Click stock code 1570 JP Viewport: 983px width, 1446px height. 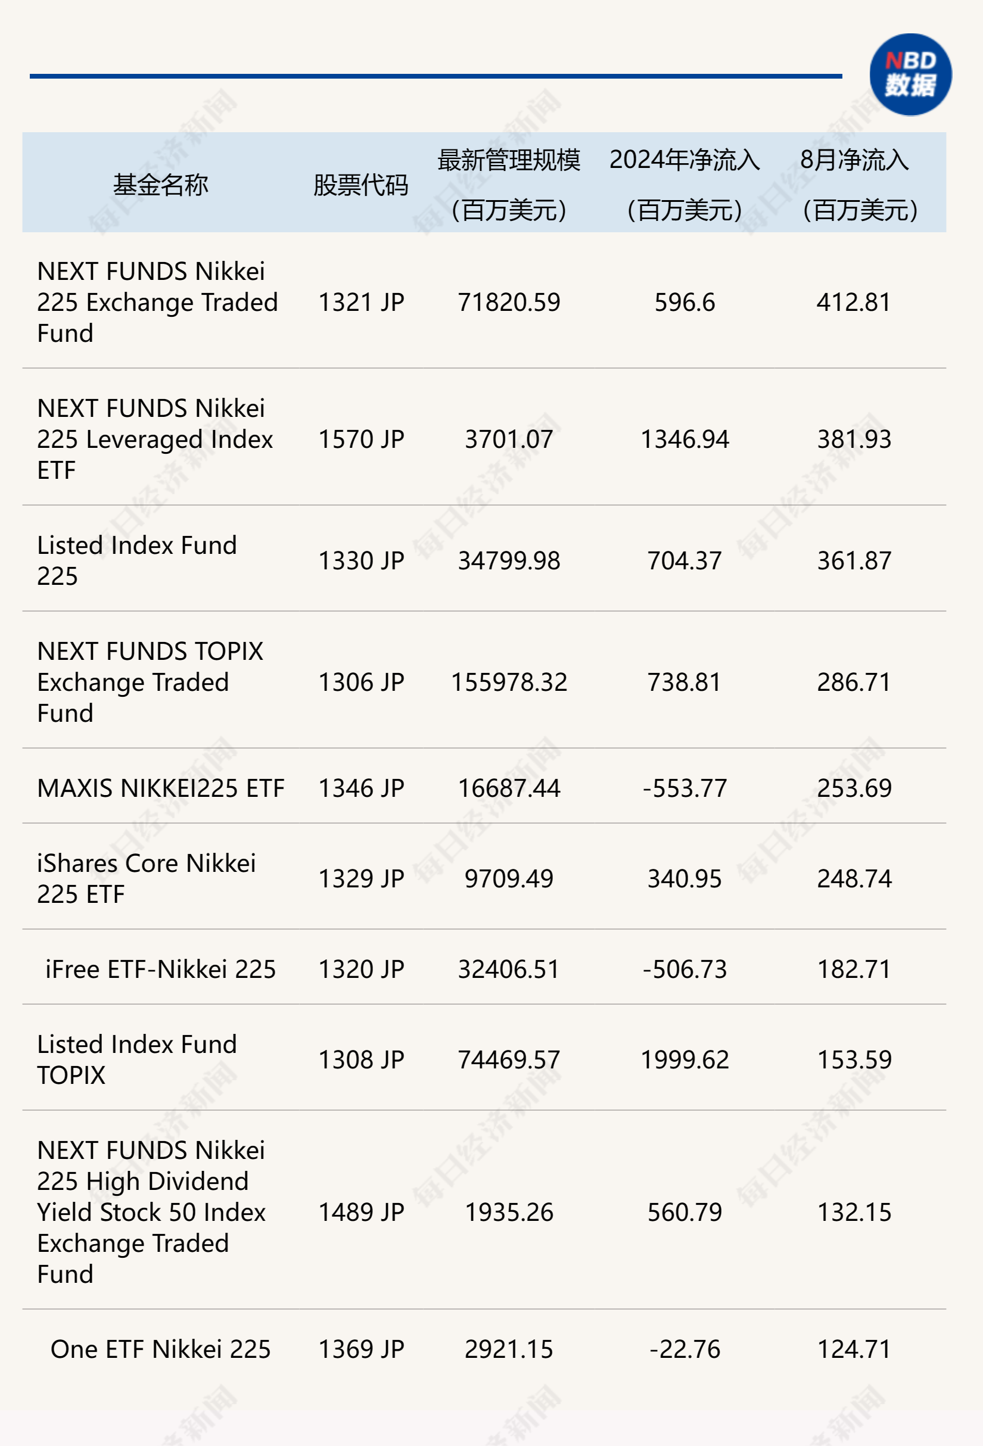coord(361,440)
